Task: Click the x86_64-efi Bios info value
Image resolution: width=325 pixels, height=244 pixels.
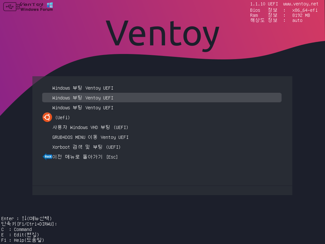Action: tap(305, 10)
